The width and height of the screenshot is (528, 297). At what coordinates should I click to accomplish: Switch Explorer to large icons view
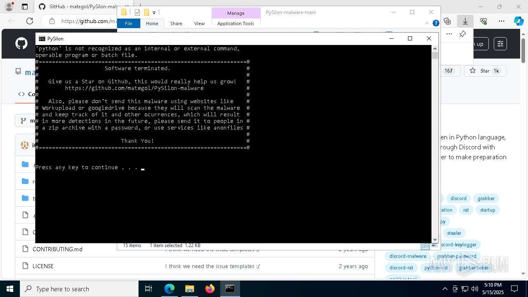pyautogui.click(x=434, y=245)
